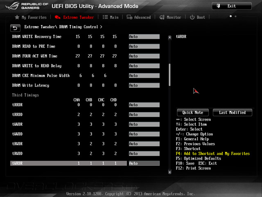Click the second page indicator dot
262x197 pixels.
235,16
